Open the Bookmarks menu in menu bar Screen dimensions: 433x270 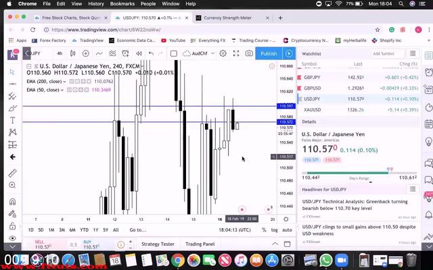(x=122, y=3)
